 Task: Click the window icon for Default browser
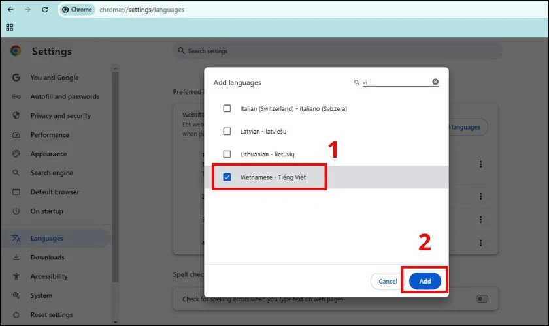[16, 192]
